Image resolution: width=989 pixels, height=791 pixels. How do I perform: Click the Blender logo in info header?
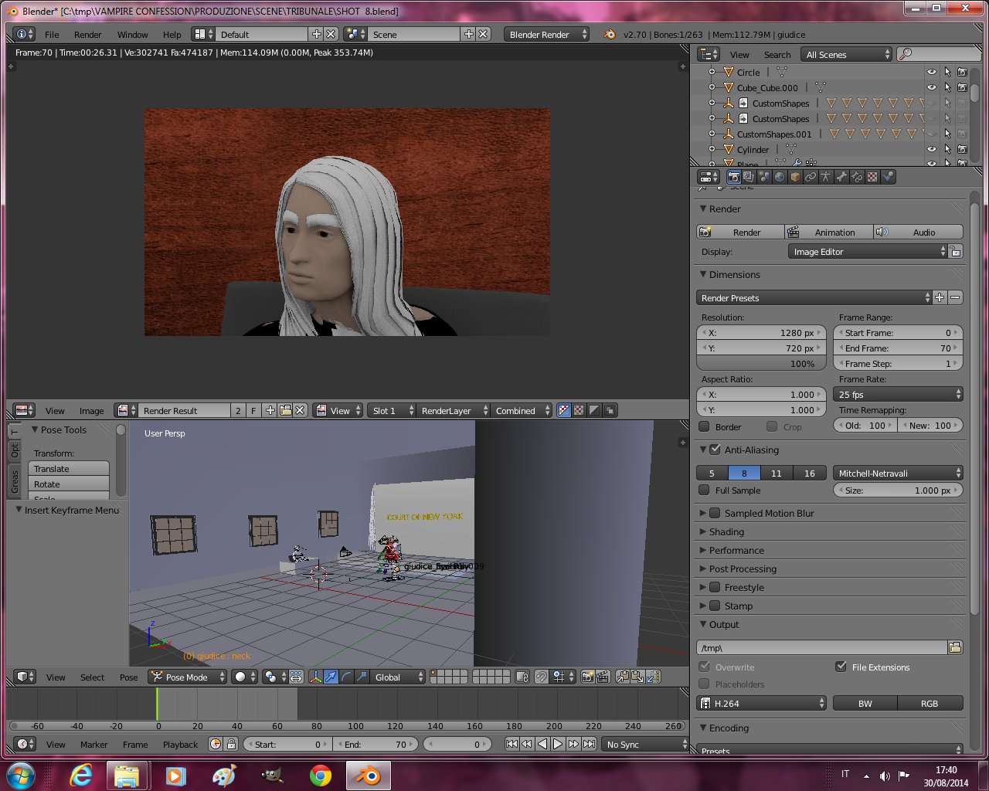coord(609,34)
